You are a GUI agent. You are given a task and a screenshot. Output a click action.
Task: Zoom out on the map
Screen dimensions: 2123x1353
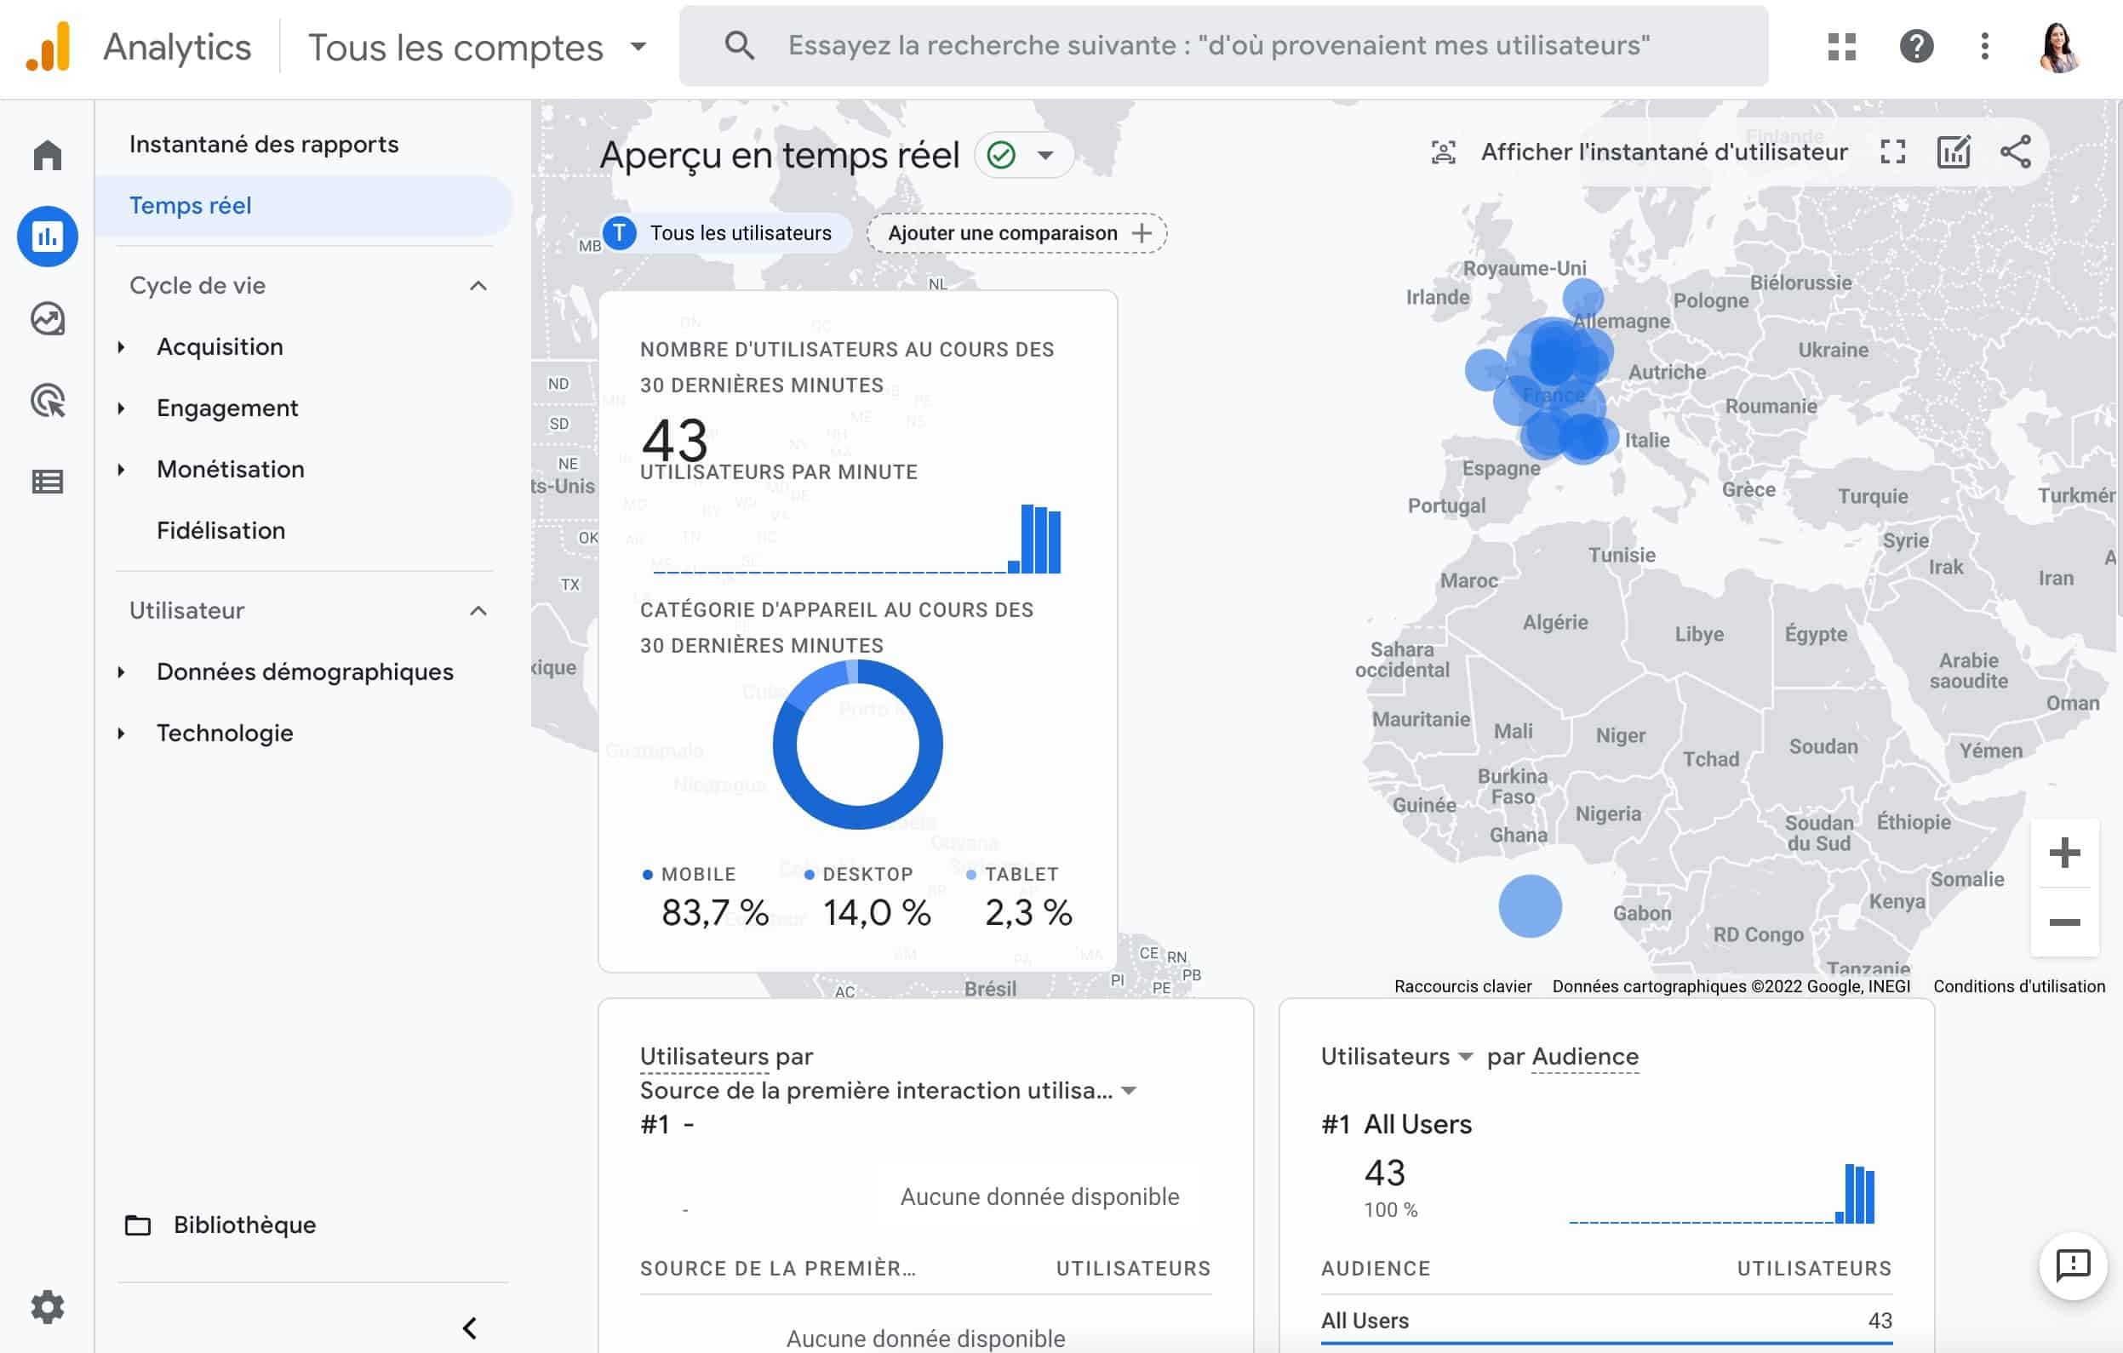pyautogui.click(x=2064, y=922)
